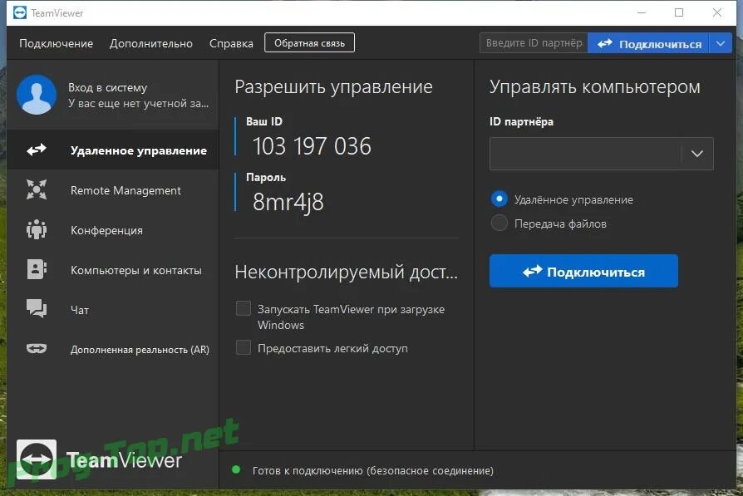Minimize the TeamViewer window

(642, 12)
